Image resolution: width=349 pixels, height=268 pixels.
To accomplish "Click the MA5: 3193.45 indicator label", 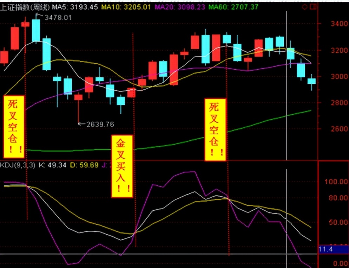I will [x=75, y=7].
